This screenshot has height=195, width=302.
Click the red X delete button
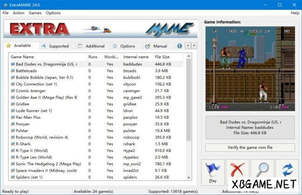(237, 172)
